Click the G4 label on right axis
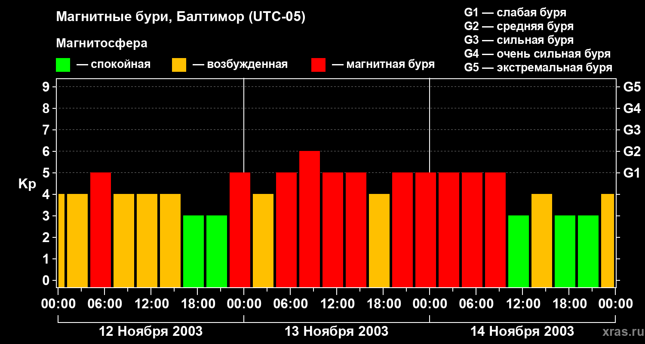Viewport: 645px width, 344px height. point(632,108)
